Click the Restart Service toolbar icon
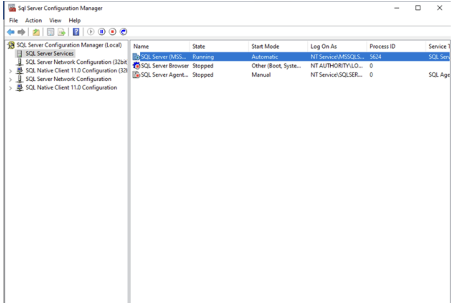Image resolution: width=453 pixels, height=306 pixels. pyautogui.click(x=123, y=32)
